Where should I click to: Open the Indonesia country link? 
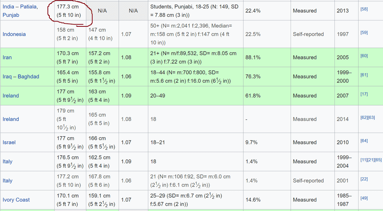click(14, 34)
